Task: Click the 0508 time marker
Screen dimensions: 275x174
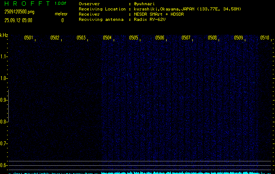Action: 212,38
